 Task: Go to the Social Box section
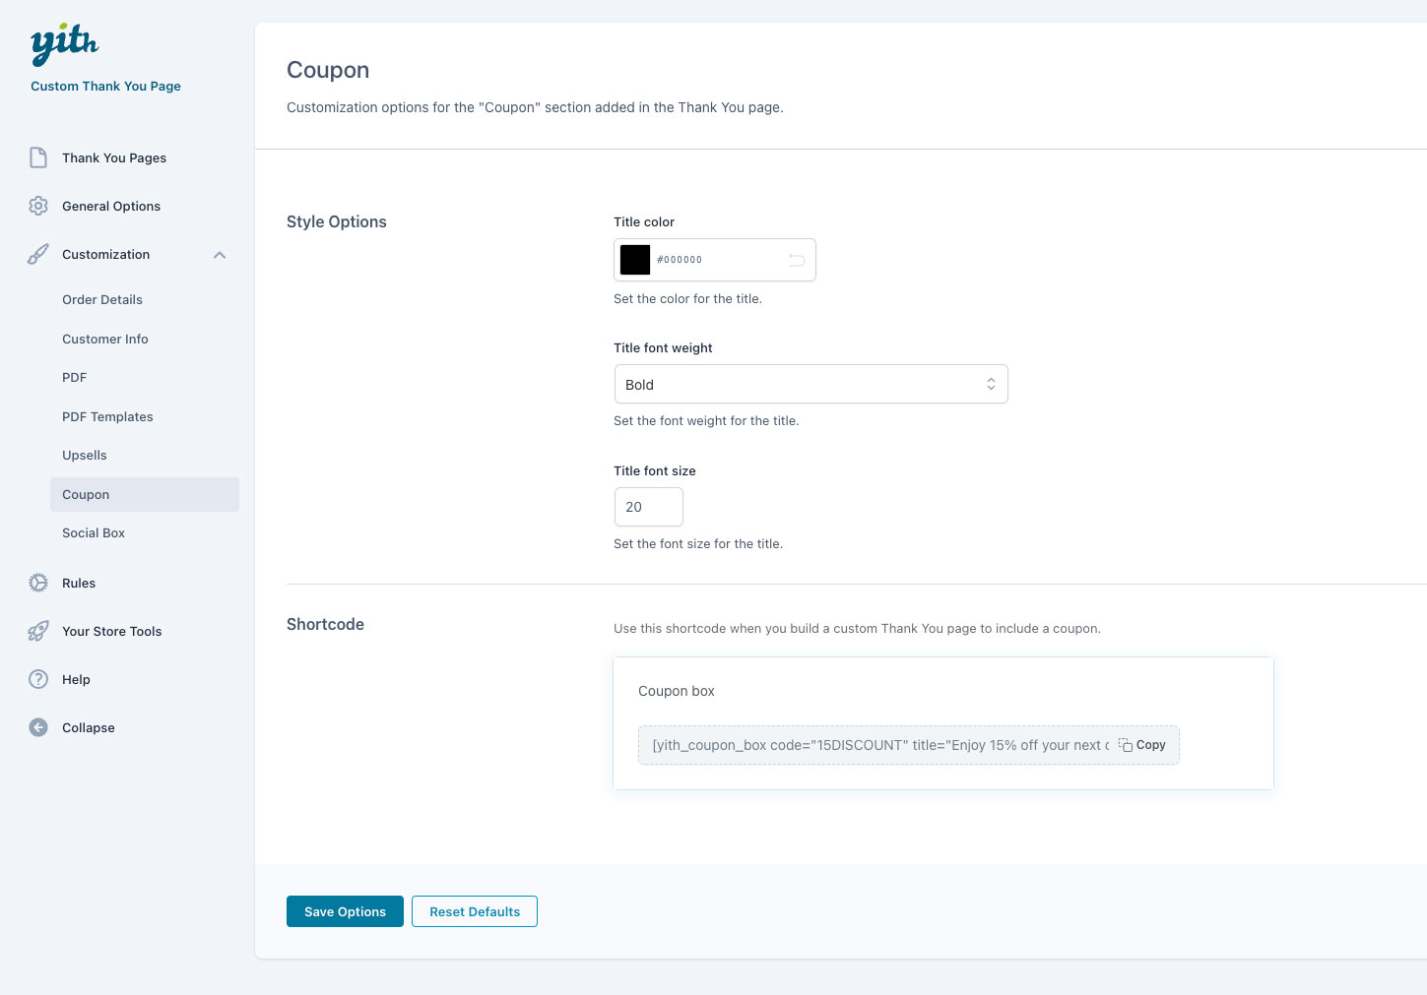[x=94, y=532]
